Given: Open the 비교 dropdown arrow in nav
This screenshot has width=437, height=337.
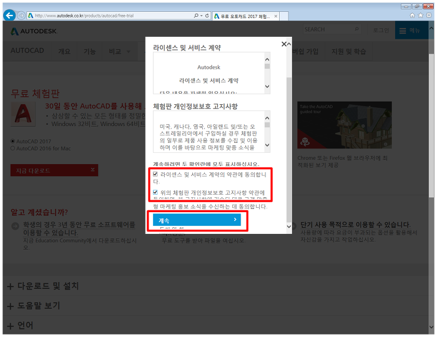Looking at the screenshot, I should [x=129, y=52].
